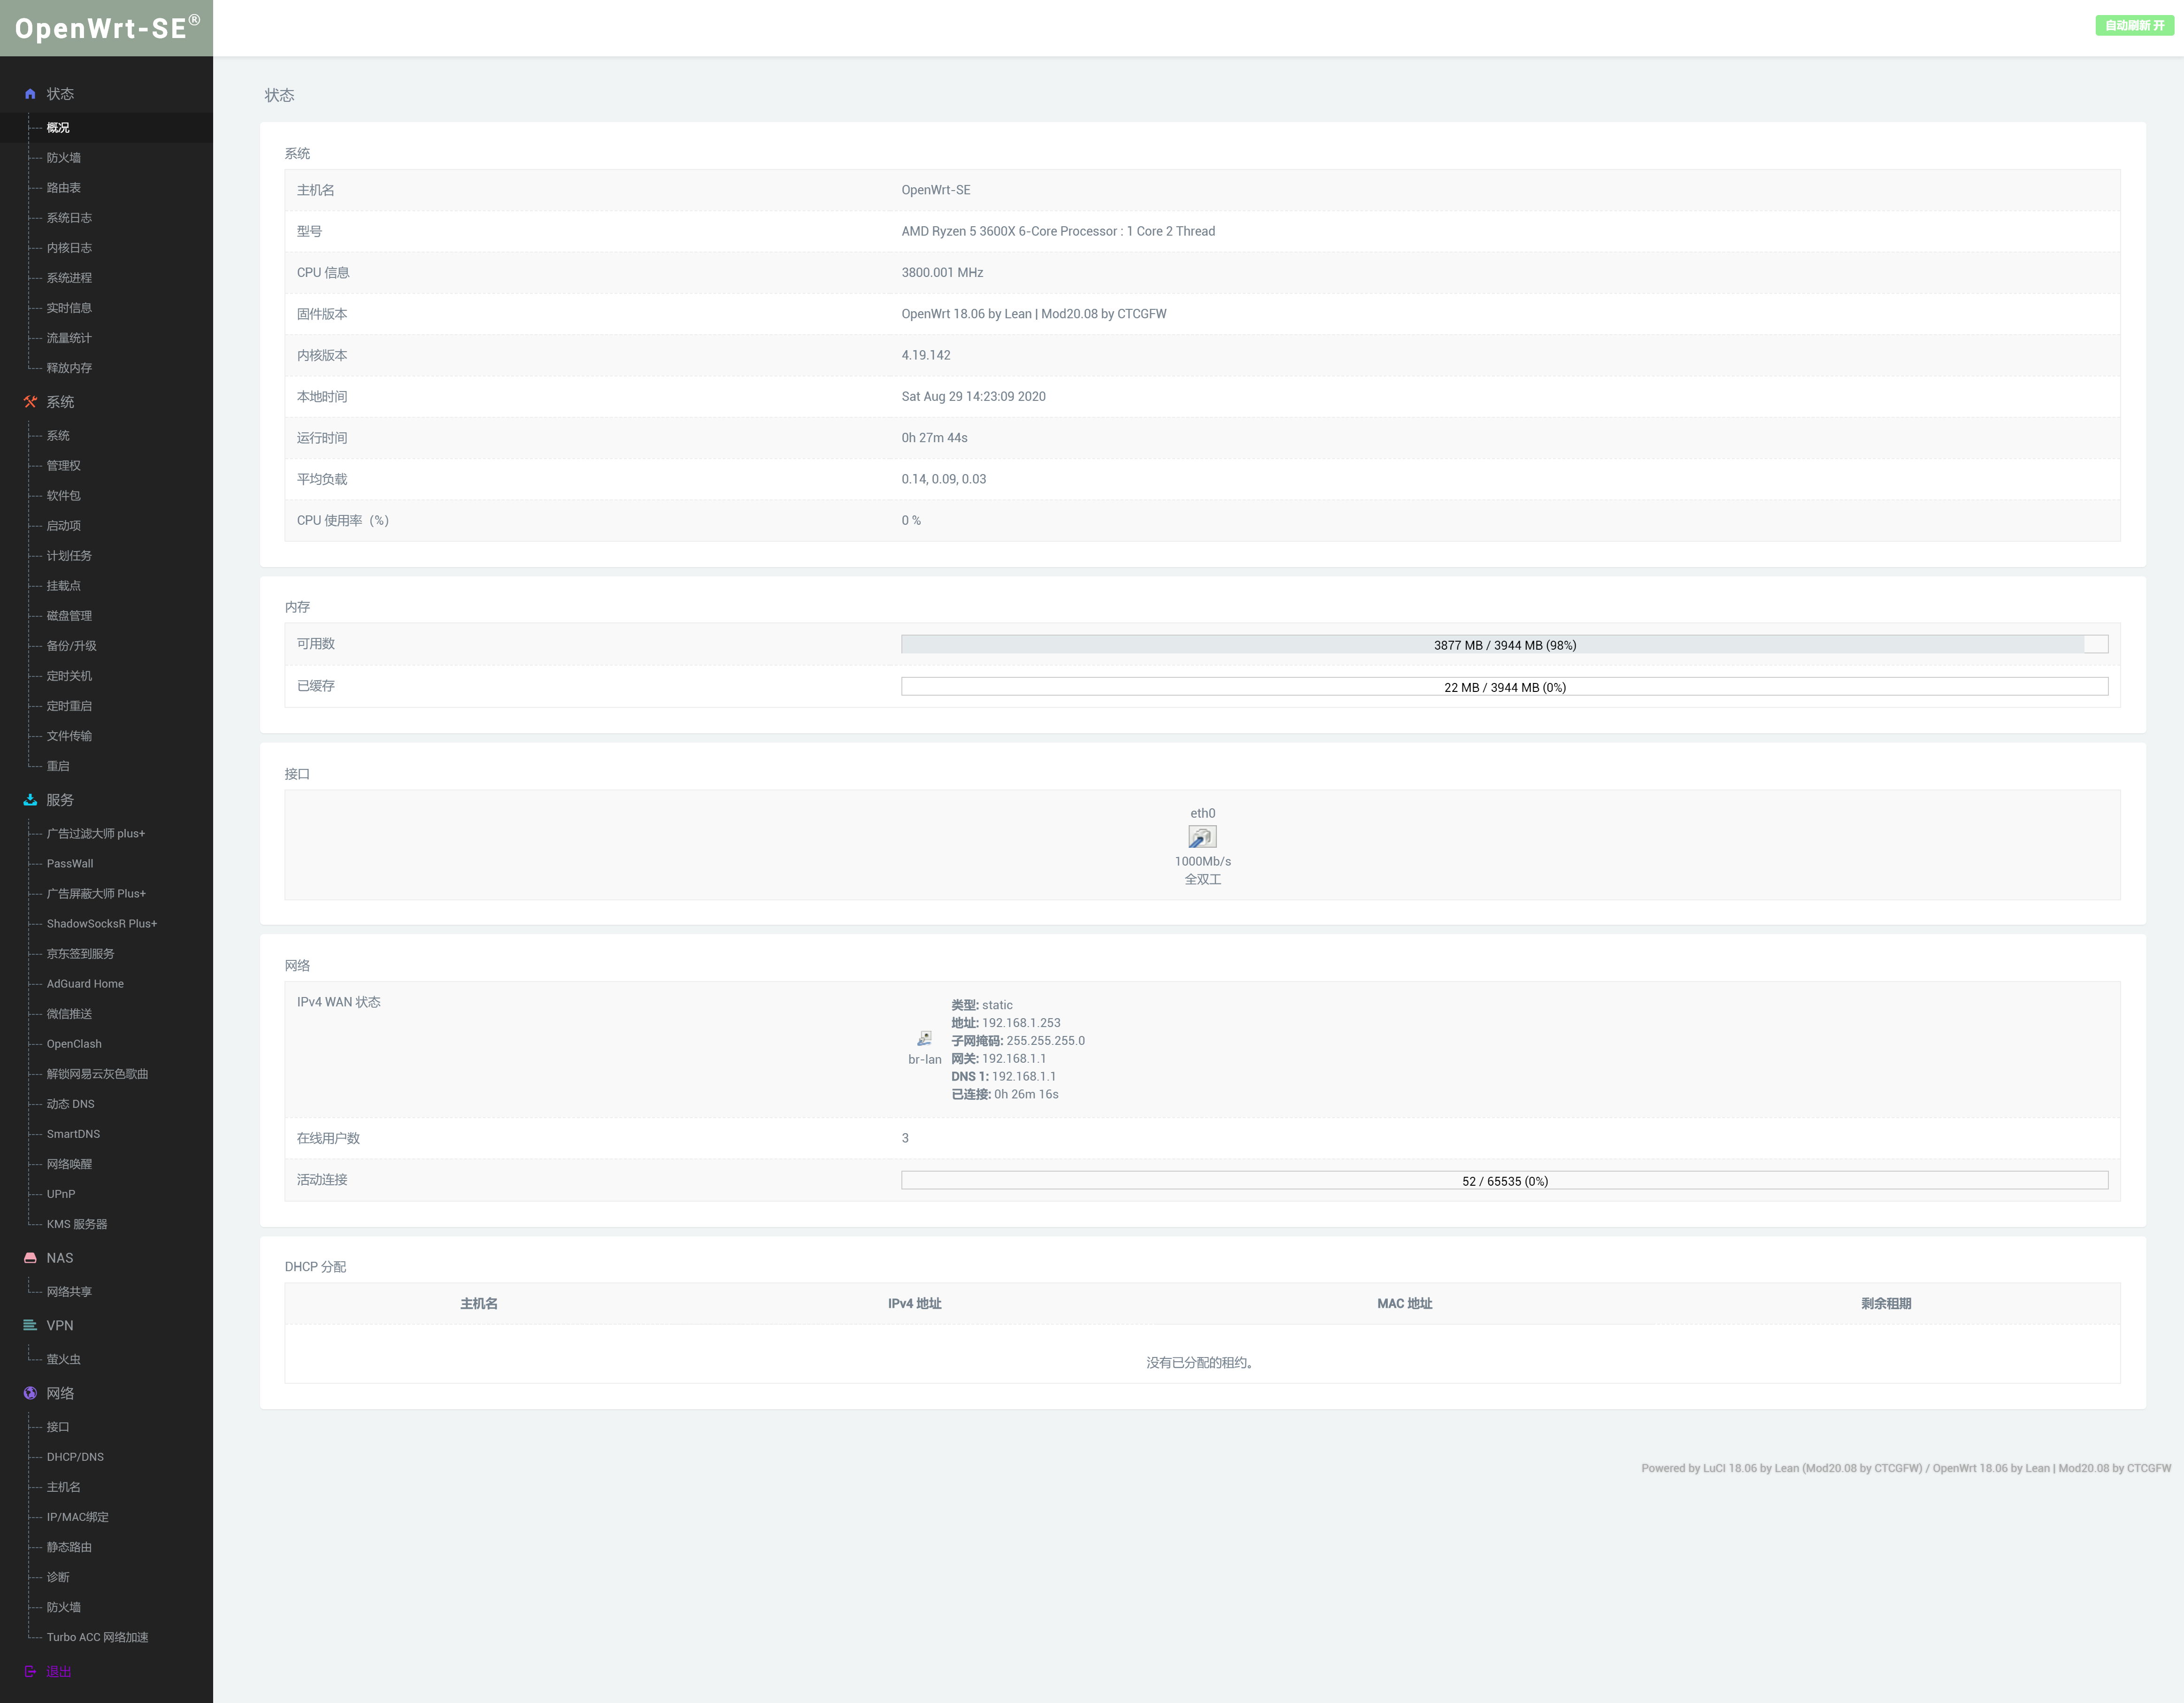Collapse the 网络 sidebar section
This screenshot has width=2184, height=1703.
point(60,1393)
